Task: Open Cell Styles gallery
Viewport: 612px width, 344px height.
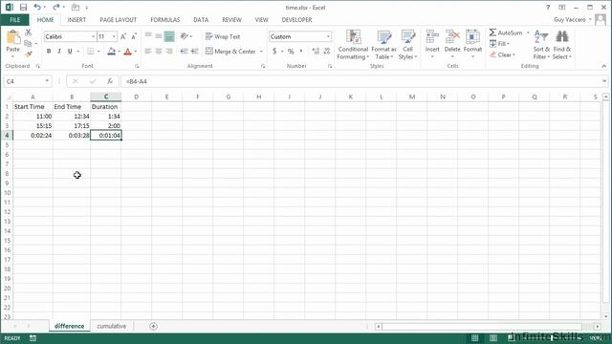Action: [408, 45]
